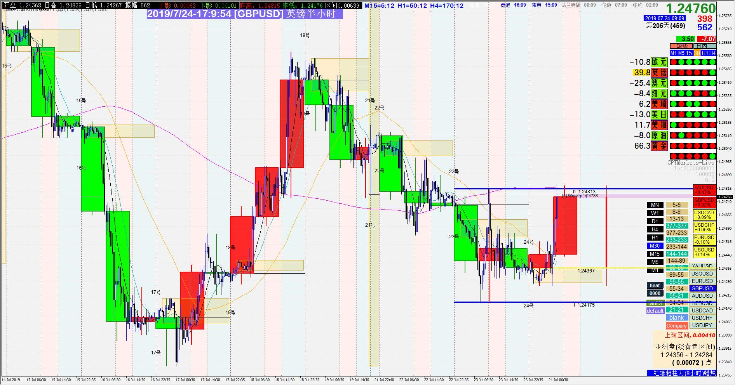The width and height of the screenshot is (735, 385).
Task: Choose the 377-233 parameter button
Action: click(x=676, y=233)
